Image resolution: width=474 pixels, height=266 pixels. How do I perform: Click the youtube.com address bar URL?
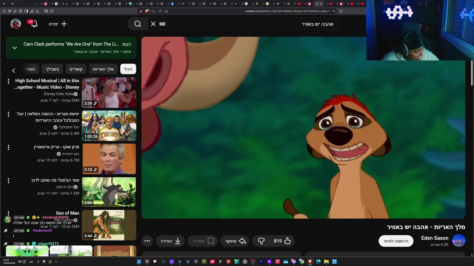[287, 11]
